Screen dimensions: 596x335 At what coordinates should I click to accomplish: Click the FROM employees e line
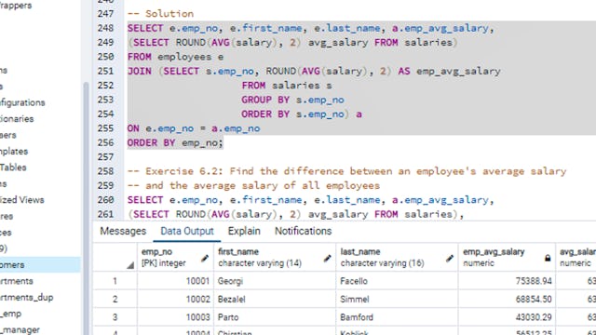coord(175,57)
